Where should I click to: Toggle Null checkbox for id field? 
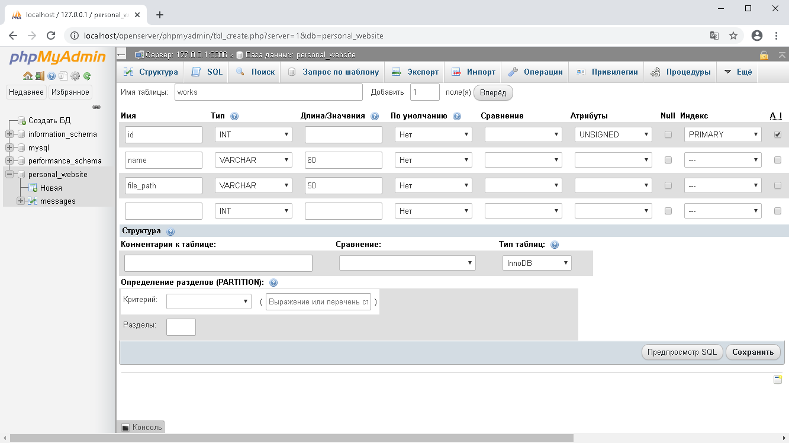(x=668, y=134)
